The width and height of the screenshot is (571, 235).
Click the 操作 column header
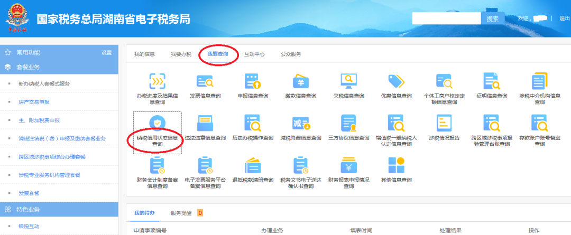(x=534, y=231)
